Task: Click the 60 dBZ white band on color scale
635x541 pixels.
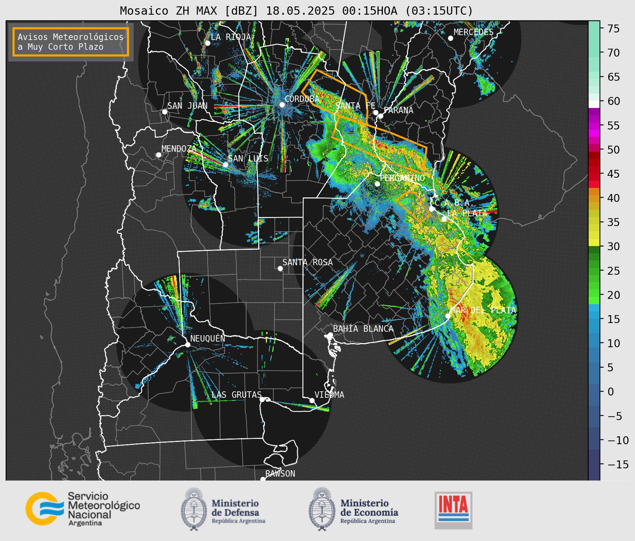Action: (x=594, y=103)
